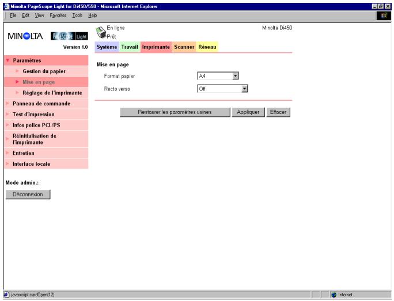Click the Effacer button
The width and height of the screenshot is (394, 301).
[x=278, y=112]
